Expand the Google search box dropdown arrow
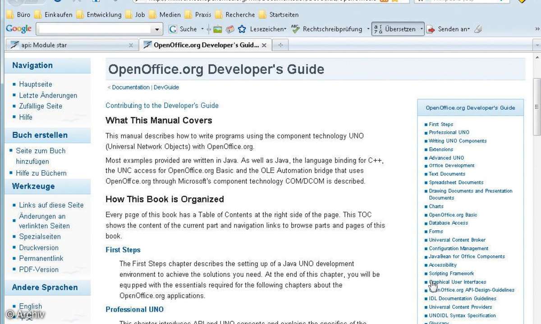The height and width of the screenshot is (324, 541). point(157,30)
